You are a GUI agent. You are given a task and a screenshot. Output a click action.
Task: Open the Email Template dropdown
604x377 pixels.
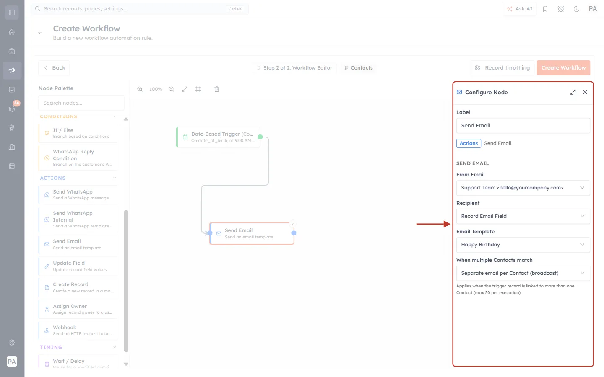523,245
